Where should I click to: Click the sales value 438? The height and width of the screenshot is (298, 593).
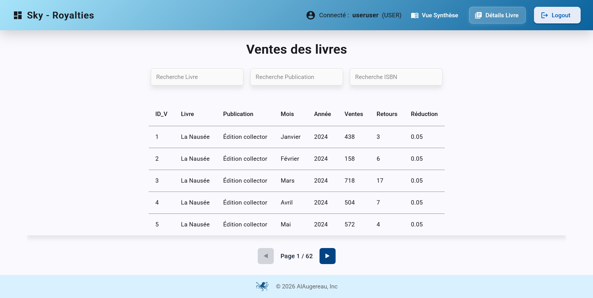point(350,137)
